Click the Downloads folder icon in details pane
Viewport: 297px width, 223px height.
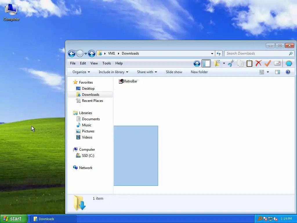tap(79, 203)
